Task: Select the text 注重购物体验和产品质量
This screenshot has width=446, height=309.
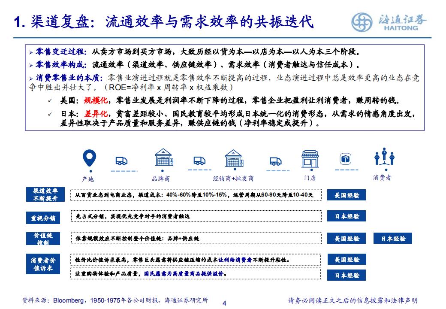Action: point(107,274)
